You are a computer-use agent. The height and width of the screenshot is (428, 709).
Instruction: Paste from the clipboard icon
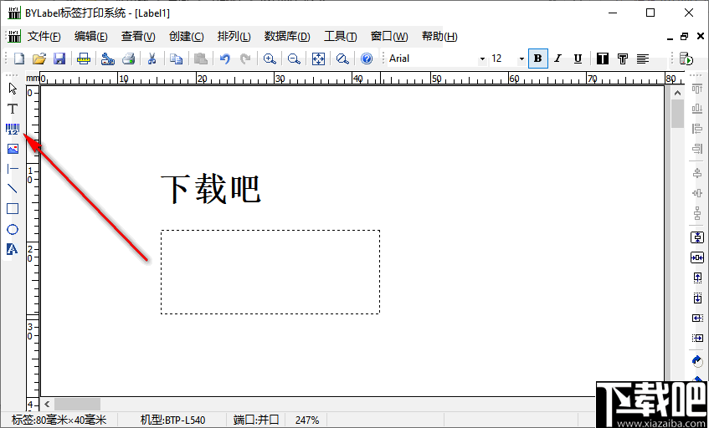coord(200,59)
